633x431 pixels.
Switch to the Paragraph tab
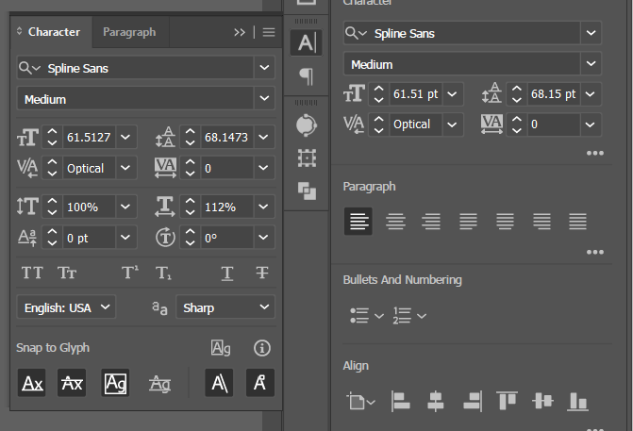click(x=129, y=32)
